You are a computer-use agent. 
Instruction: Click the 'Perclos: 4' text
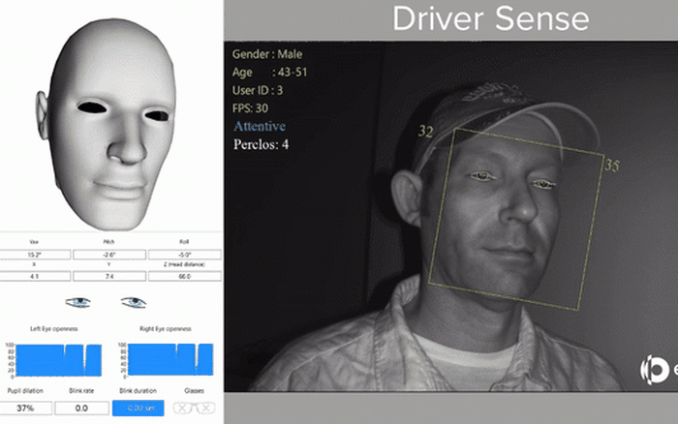tap(261, 144)
